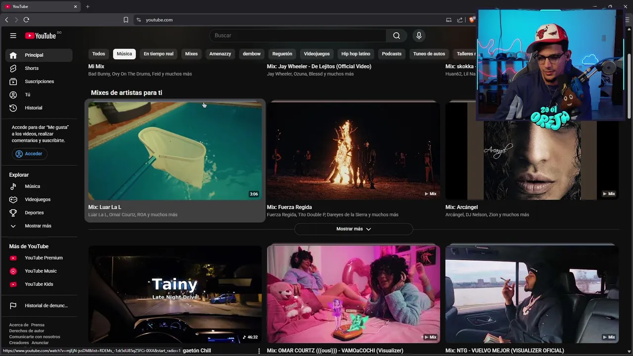
Task: Select the Música filter chip
Action: [x=124, y=54]
